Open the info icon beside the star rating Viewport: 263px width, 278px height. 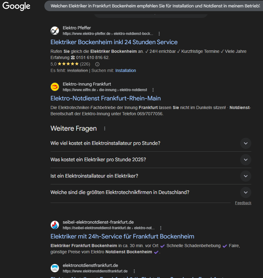click(x=97, y=64)
